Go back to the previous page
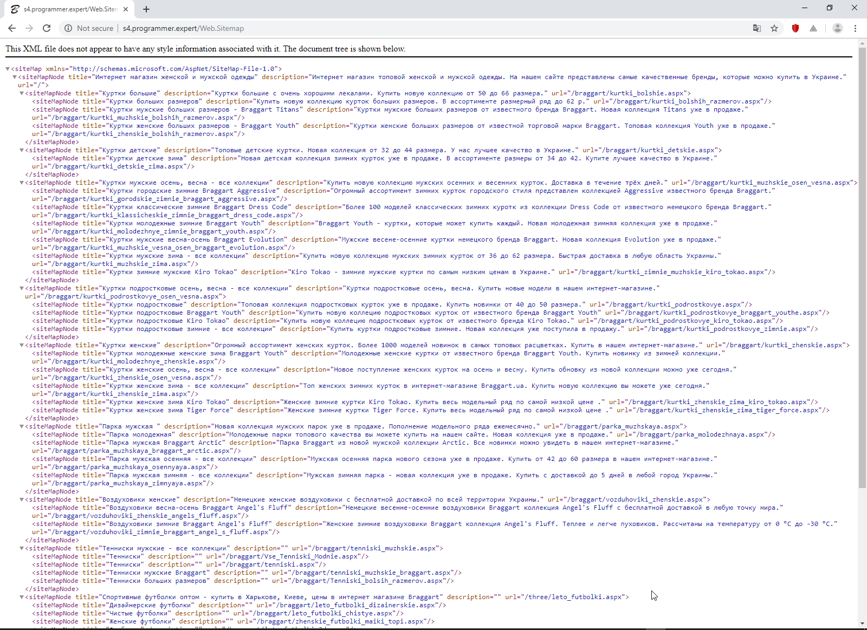Image resolution: width=867 pixels, height=630 pixels. click(x=12, y=28)
